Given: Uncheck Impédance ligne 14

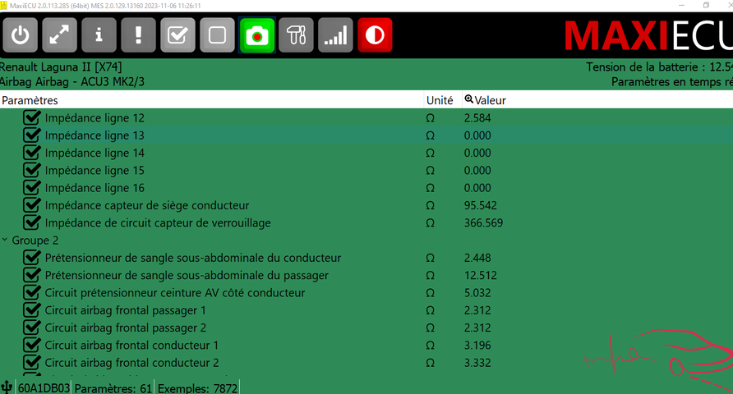Looking at the screenshot, I should (x=32, y=153).
